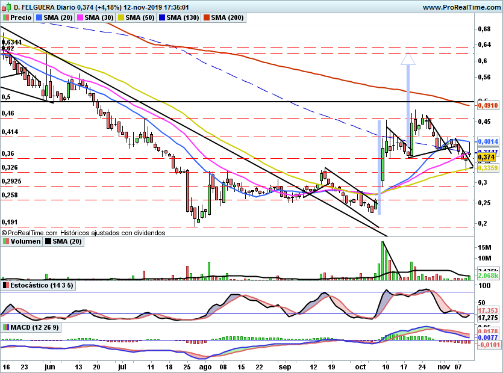Click the black volume SMA (20) legend
Screen dimensions: 503x373
64,241
